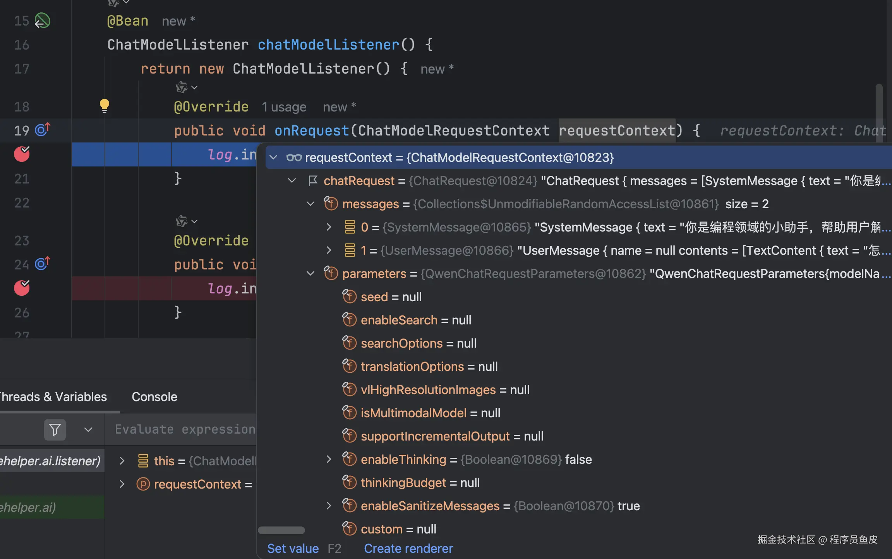
Task: Toggle the breakpoint on the highlighted line 20
Action: point(22,154)
